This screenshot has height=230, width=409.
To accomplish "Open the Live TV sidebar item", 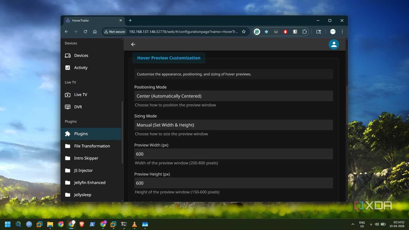I will [91, 95].
